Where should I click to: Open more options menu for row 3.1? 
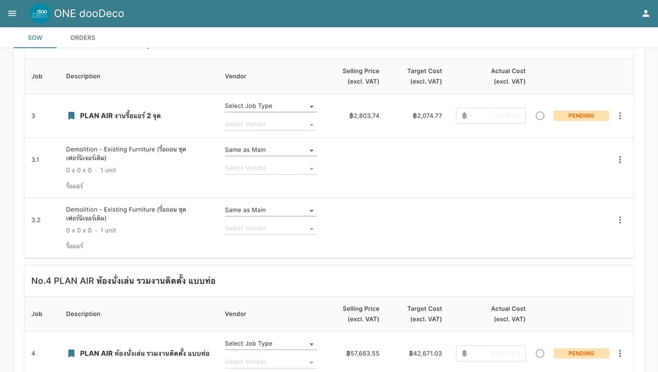click(620, 160)
